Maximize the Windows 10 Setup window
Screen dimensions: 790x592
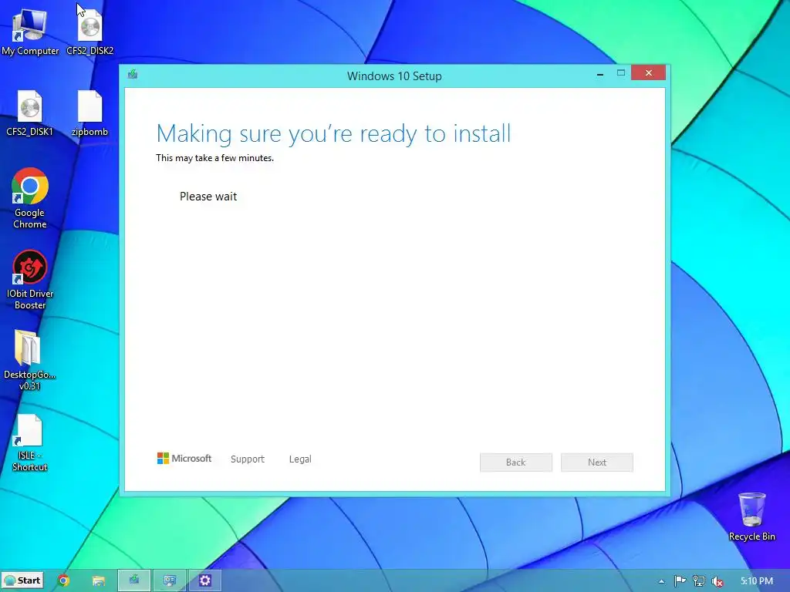(x=621, y=73)
